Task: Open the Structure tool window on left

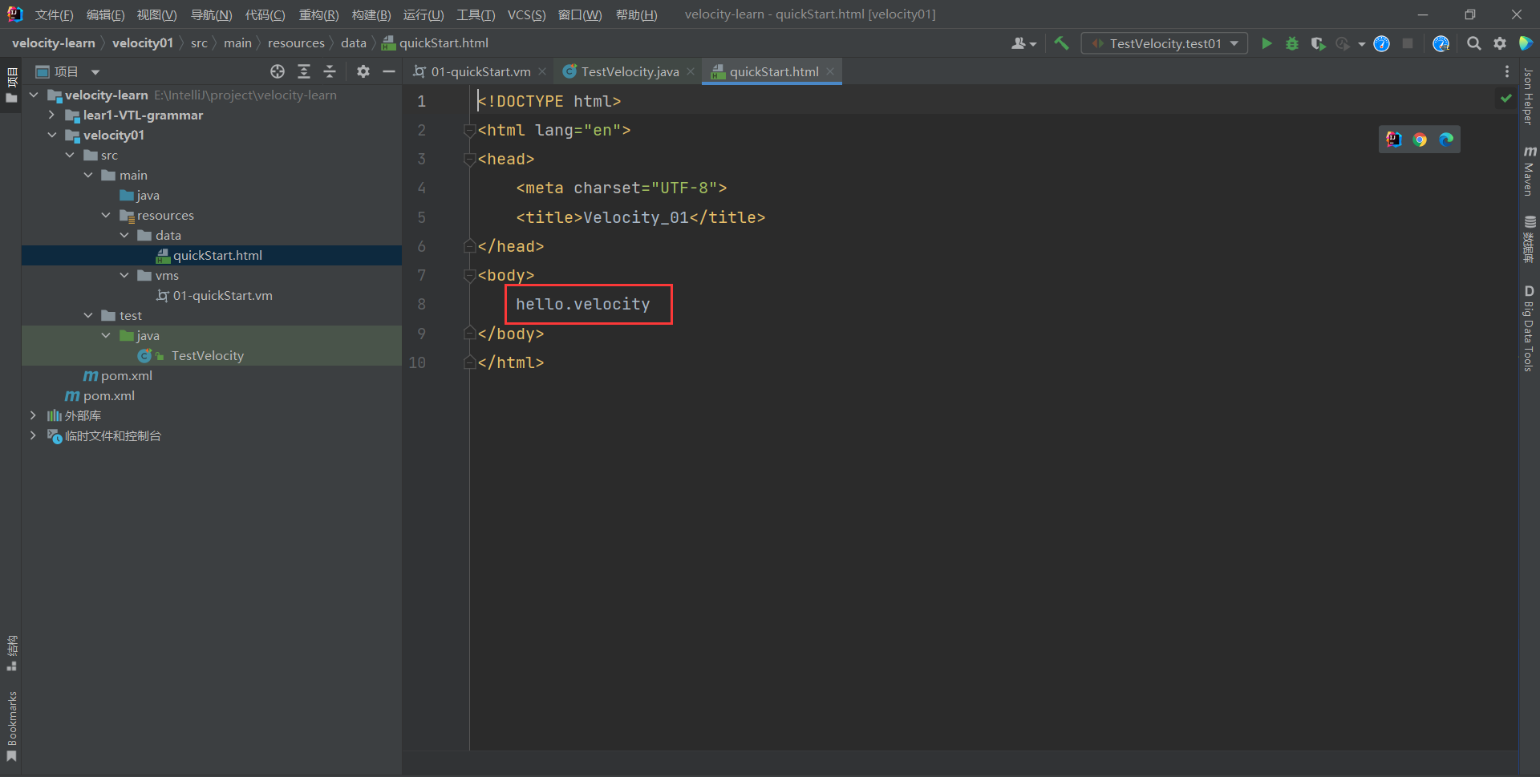Action: (11, 653)
